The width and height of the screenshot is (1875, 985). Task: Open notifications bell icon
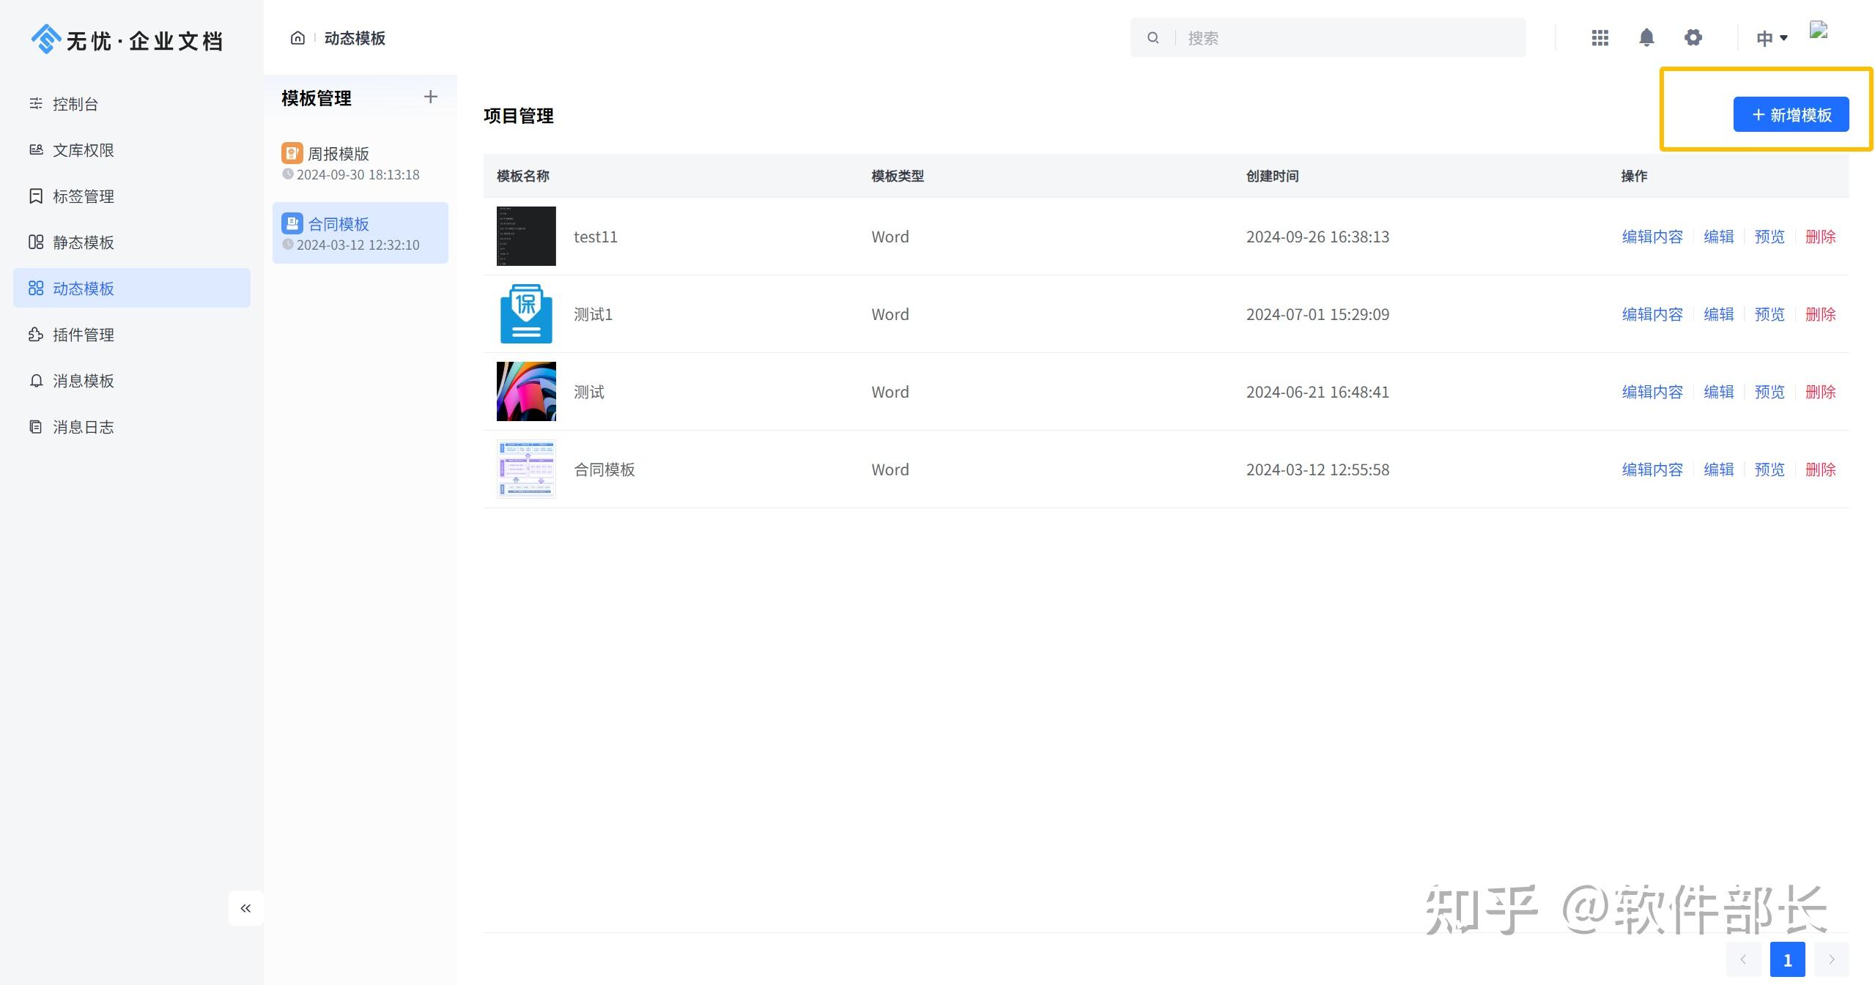(1646, 38)
